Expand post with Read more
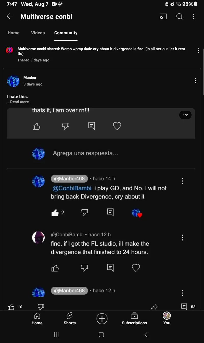 coord(18,102)
